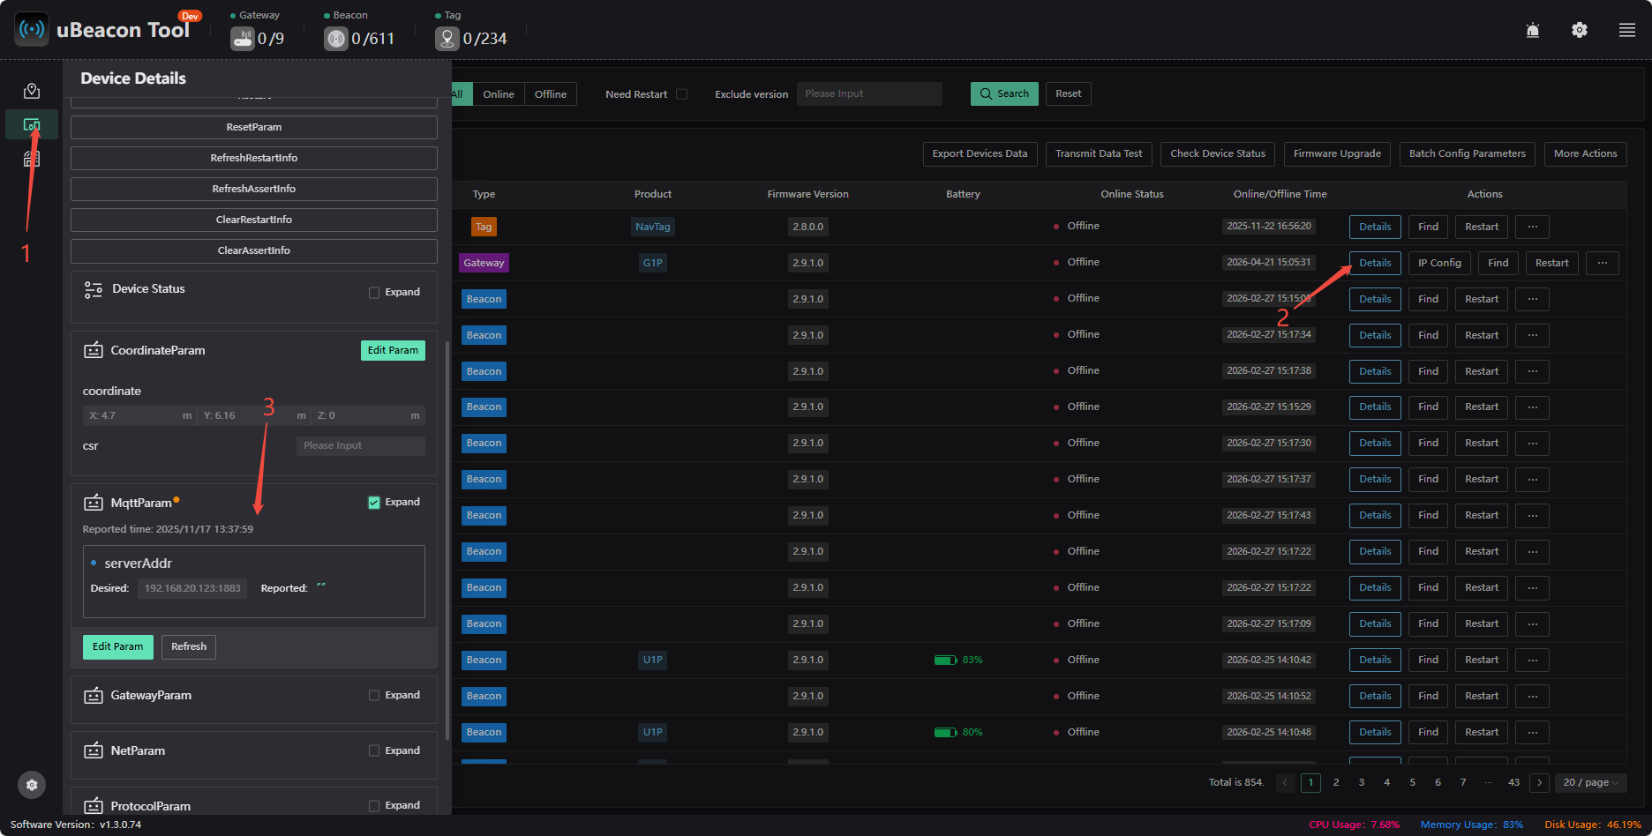Click the Firmware Upgrade button
This screenshot has height=836, width=1652.
point(1337,153)
